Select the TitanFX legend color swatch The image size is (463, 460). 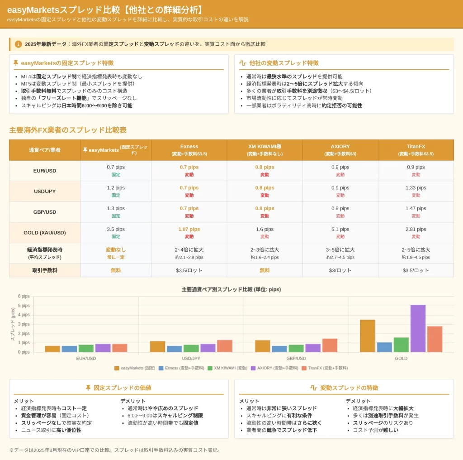coord(304,368)
